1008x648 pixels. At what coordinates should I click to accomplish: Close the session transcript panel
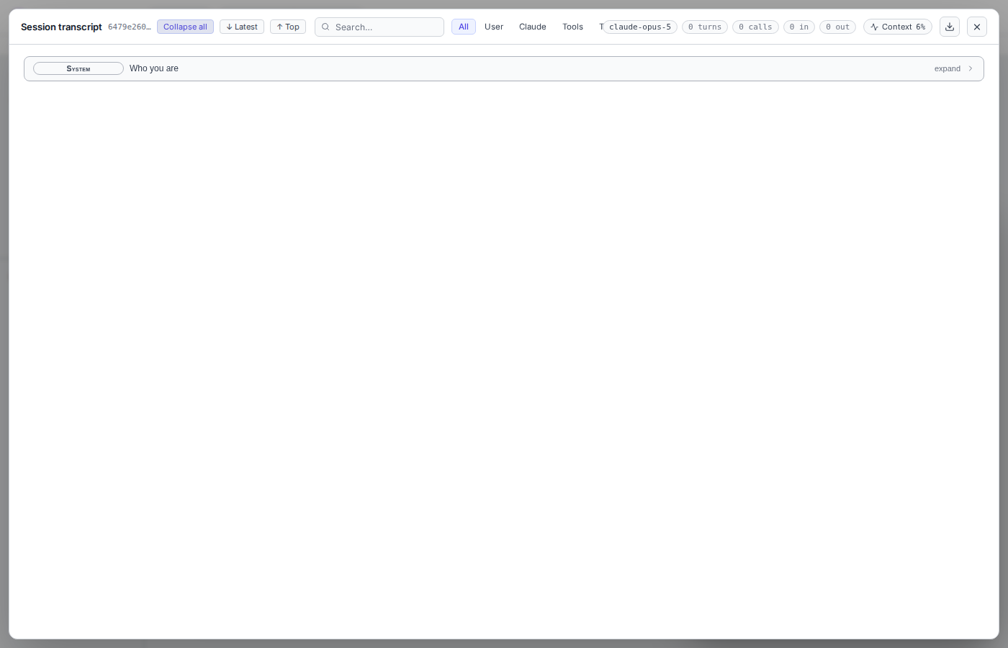click(977, 27)
